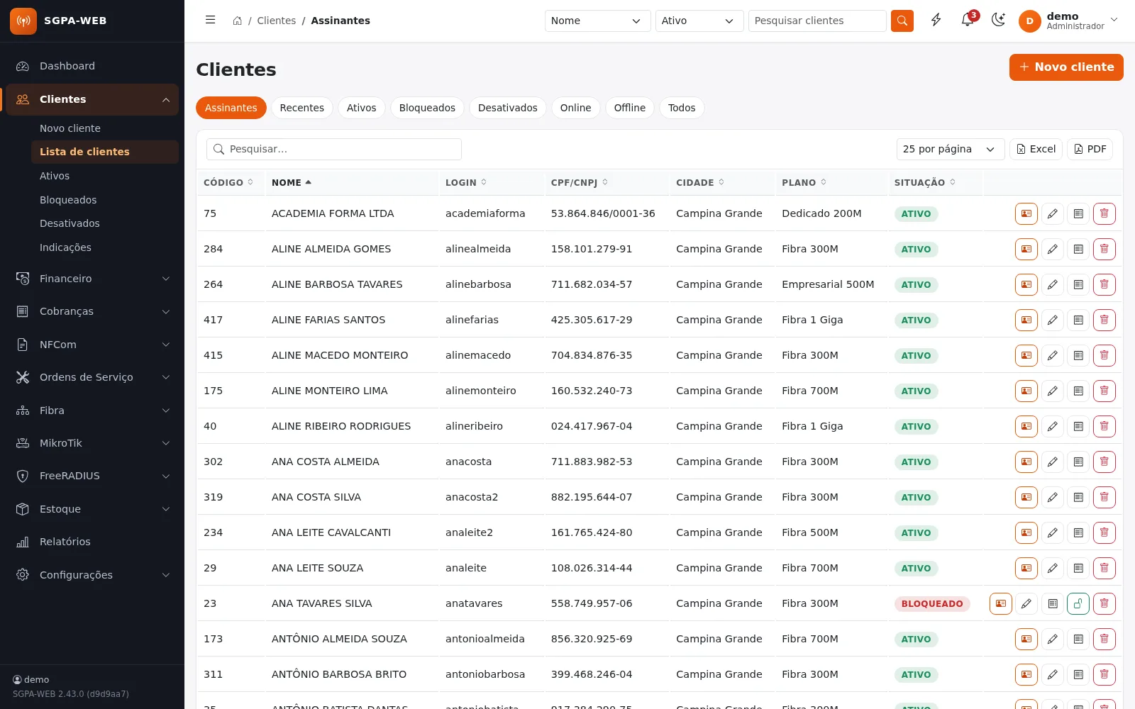
Task: Select the Online tab
Action: tap(575, 108)
